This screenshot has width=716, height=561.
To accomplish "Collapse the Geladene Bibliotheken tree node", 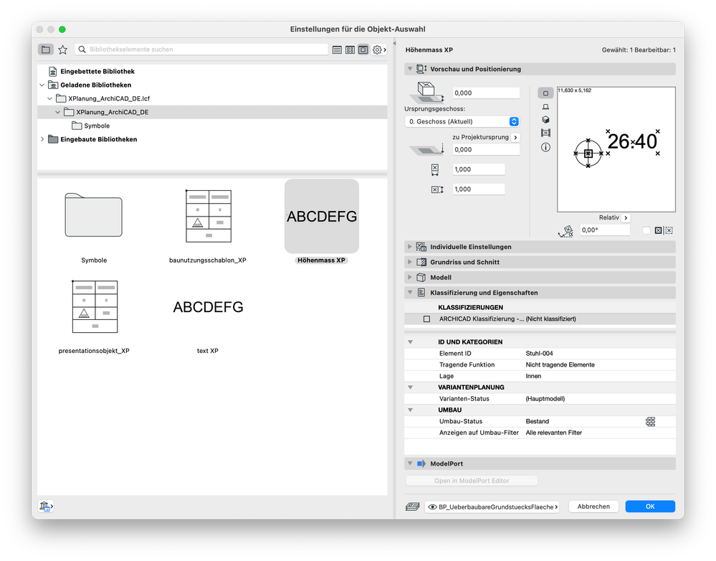I will coord(42,85).
